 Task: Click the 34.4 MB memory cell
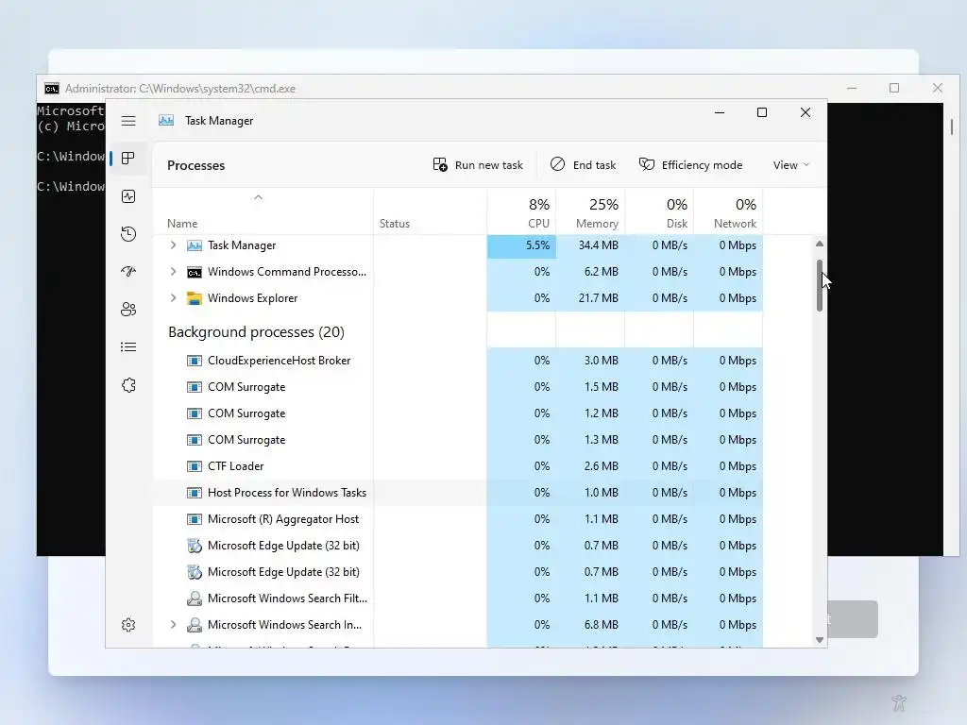click(591, 245)
